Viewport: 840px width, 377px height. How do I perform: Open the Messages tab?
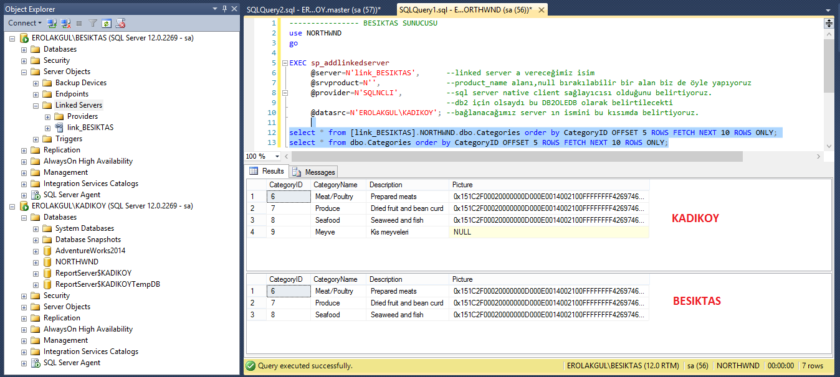tap(319, 172)
